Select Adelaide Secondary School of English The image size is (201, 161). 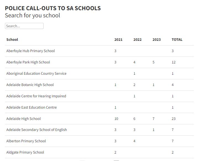36,130
